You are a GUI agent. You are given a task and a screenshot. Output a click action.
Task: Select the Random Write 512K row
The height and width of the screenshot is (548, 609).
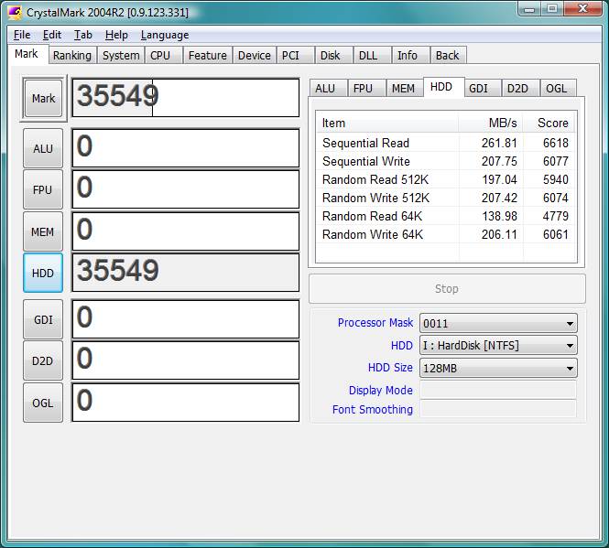[446, 198]
